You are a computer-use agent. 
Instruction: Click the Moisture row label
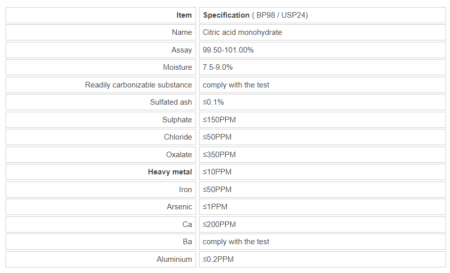(x=177, y=67)
